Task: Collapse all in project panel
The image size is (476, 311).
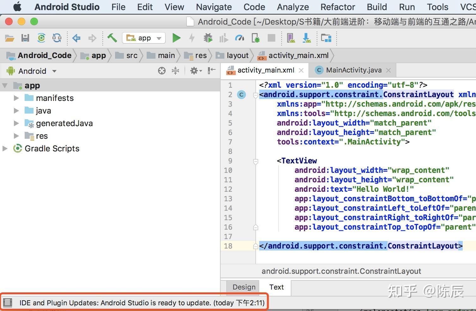Action: (175, 71)
